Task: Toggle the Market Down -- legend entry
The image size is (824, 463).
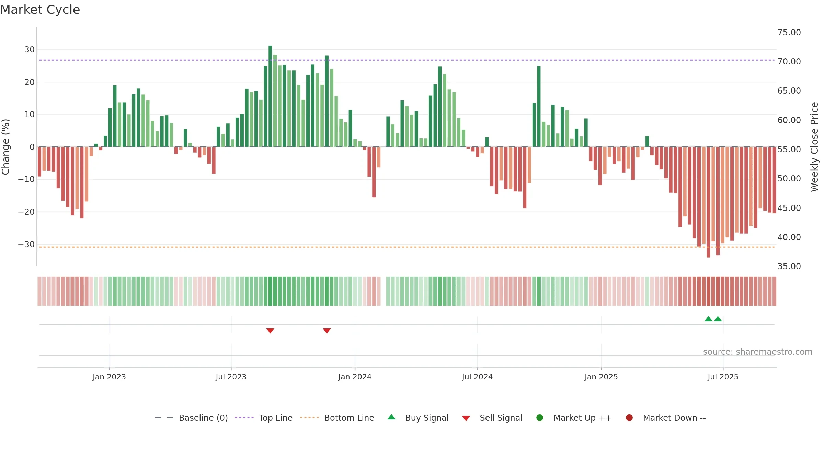Action: click(x=666, y=418)
